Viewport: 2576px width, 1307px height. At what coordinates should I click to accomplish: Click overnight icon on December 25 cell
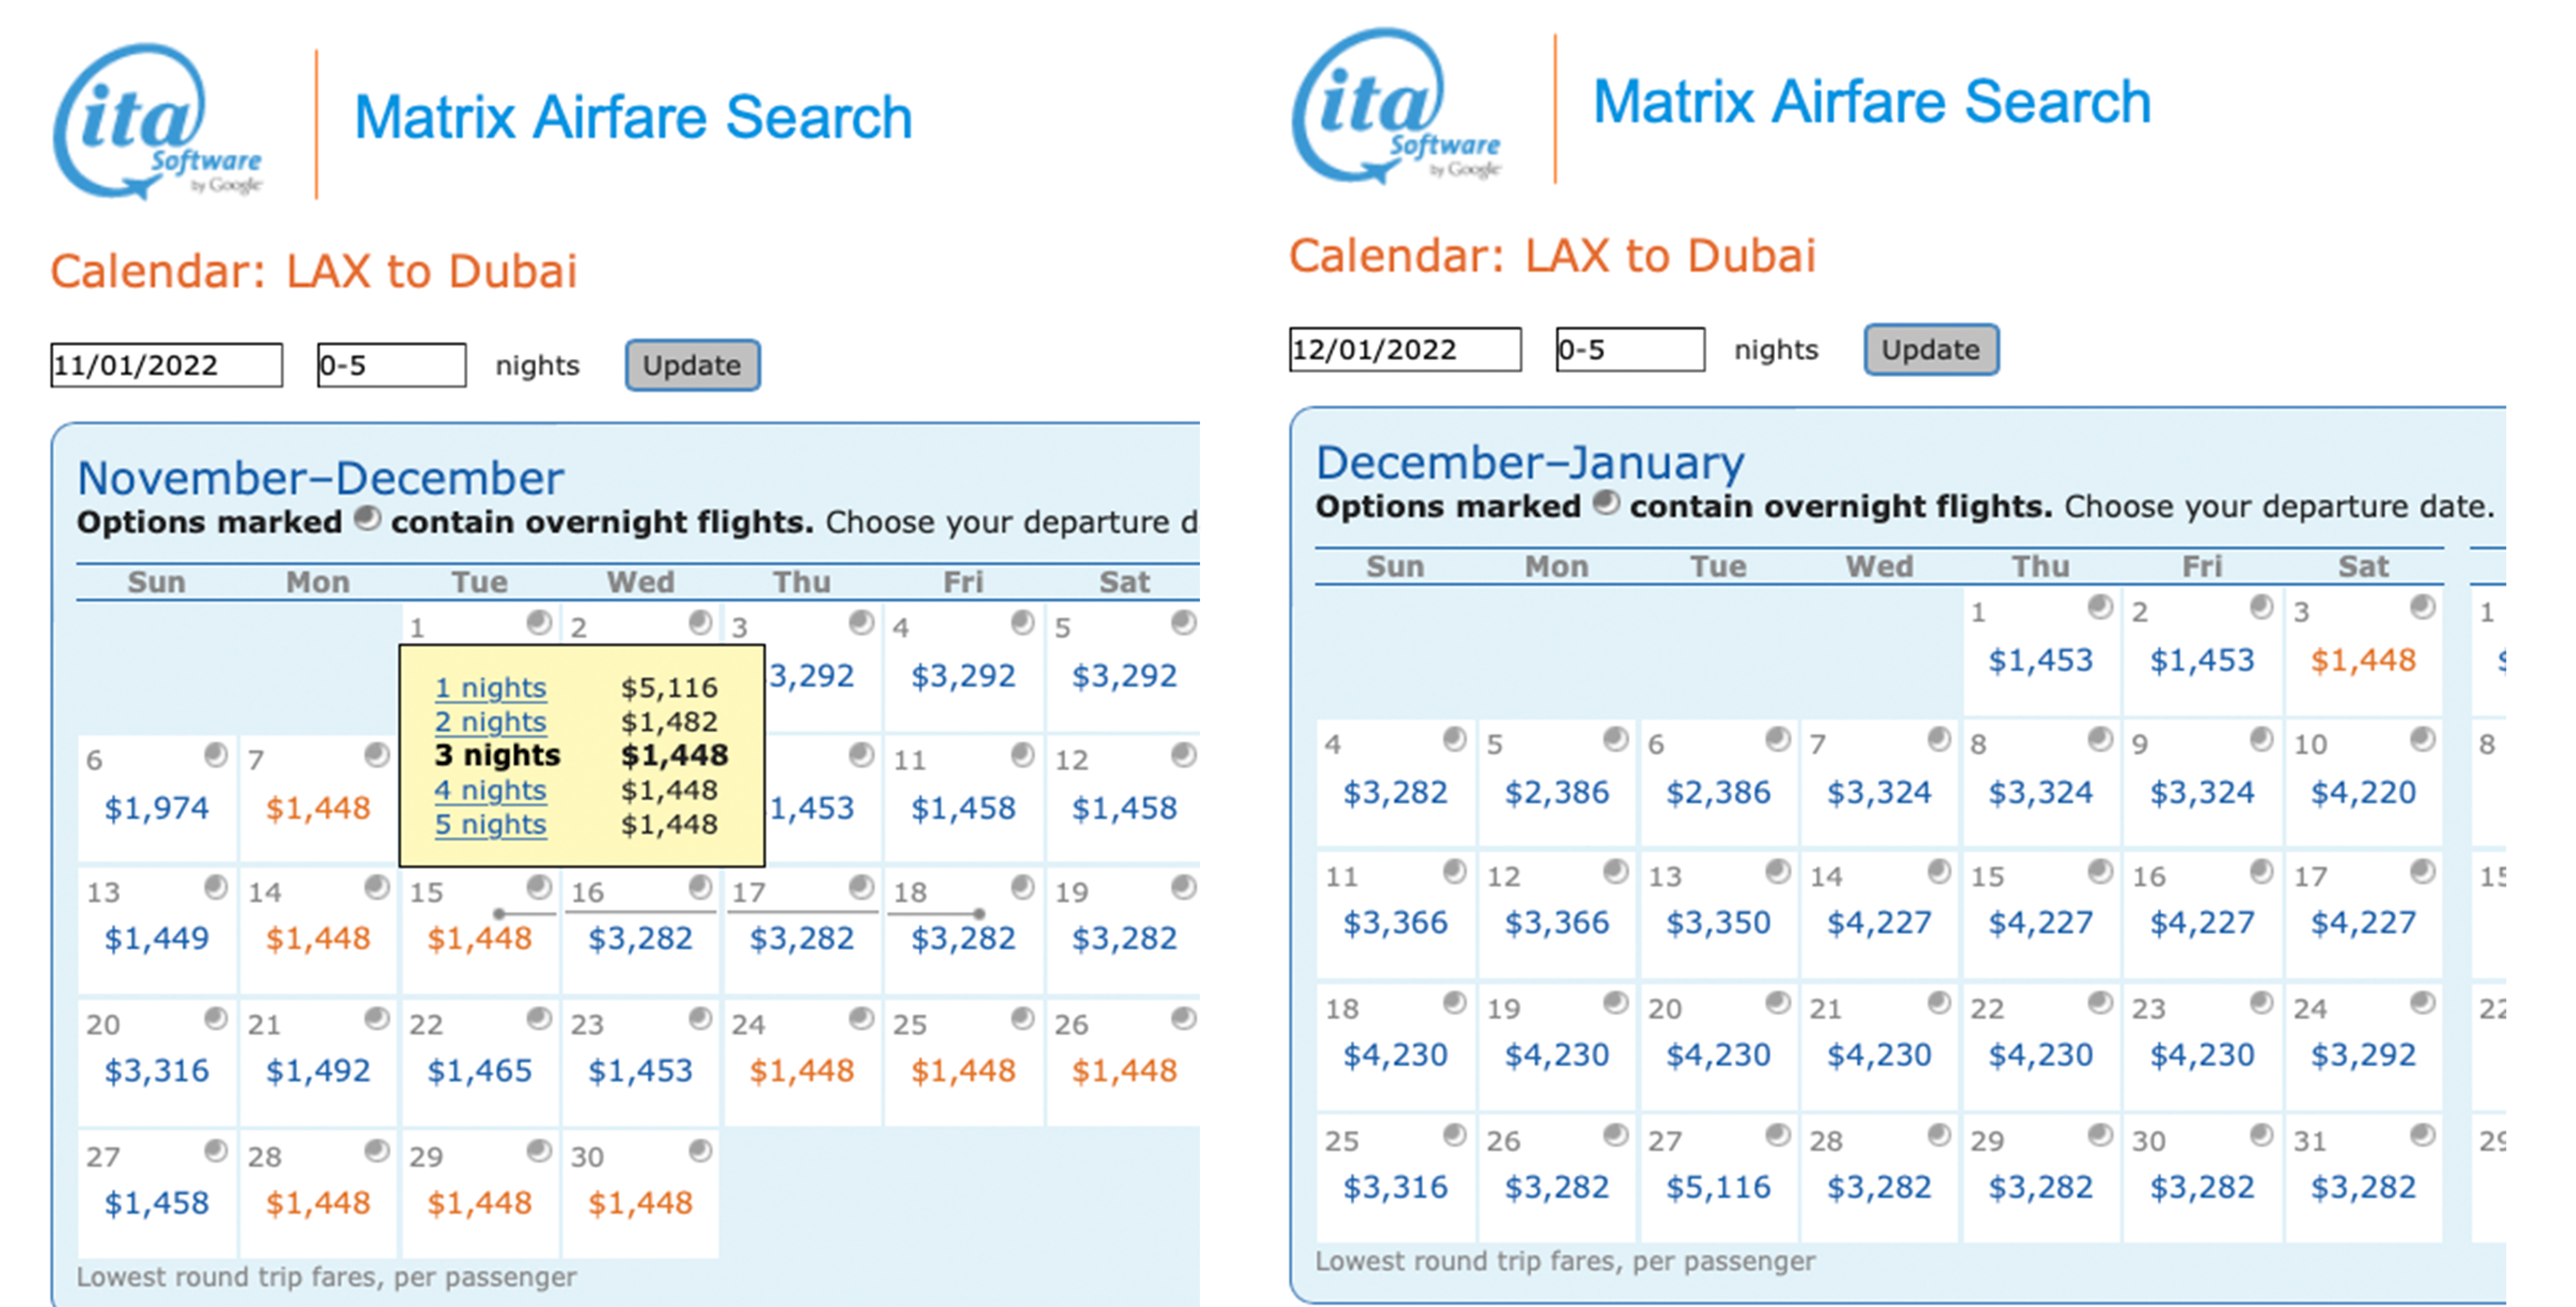pyautogui.click(x=1454, y=1135)
